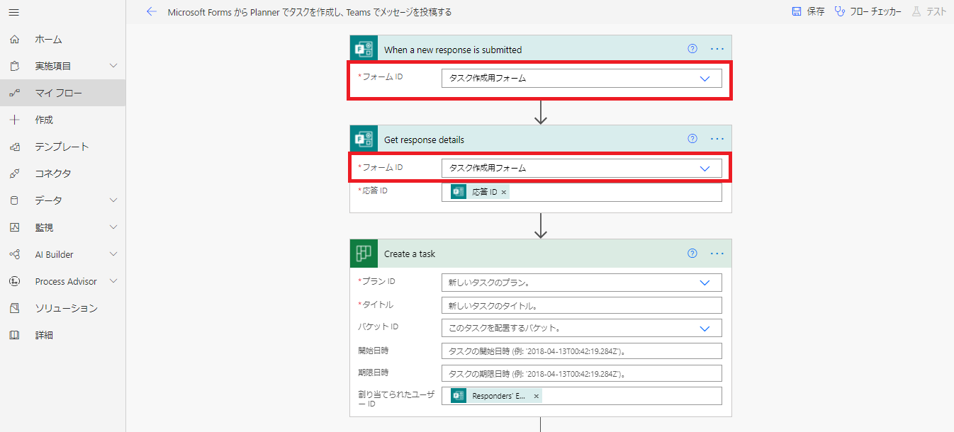
Task: Open the プラン ID dropdown
Action: (705, 283)
